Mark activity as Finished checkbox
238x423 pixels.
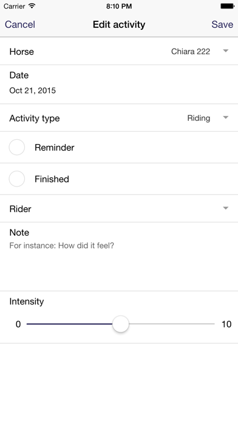[17, 179]
